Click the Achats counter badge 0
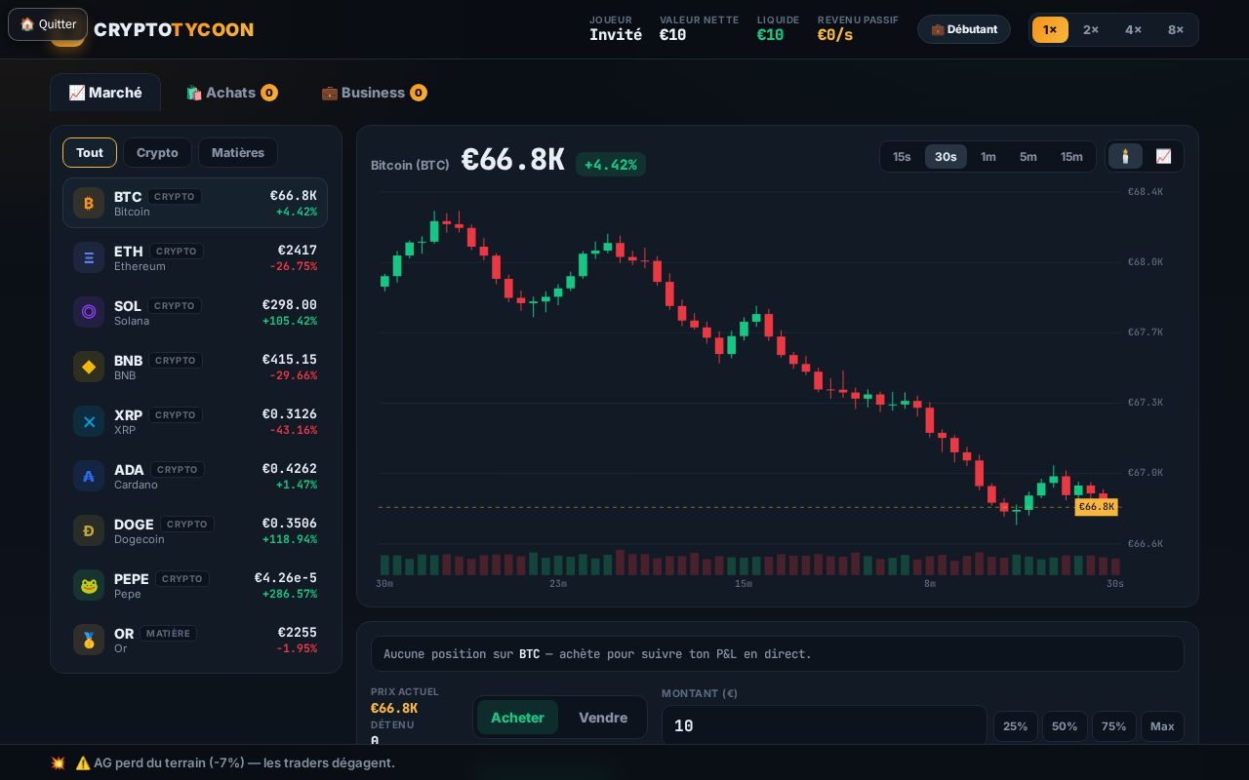 click(x=269, y=93)
